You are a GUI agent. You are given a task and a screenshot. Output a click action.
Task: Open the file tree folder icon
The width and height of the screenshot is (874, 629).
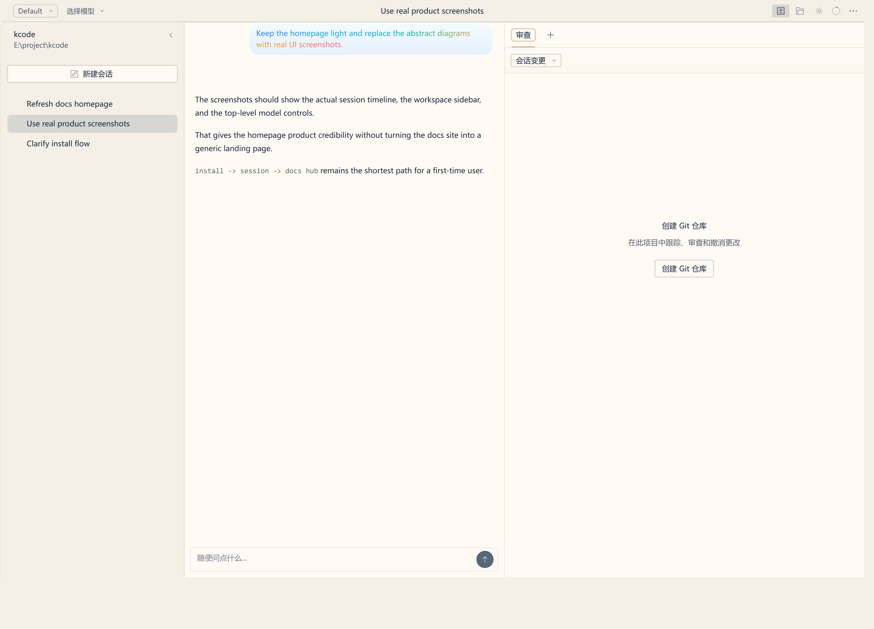800,11
